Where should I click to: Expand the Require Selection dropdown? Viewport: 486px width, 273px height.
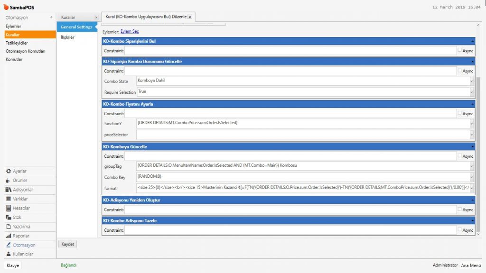point(471,92)
